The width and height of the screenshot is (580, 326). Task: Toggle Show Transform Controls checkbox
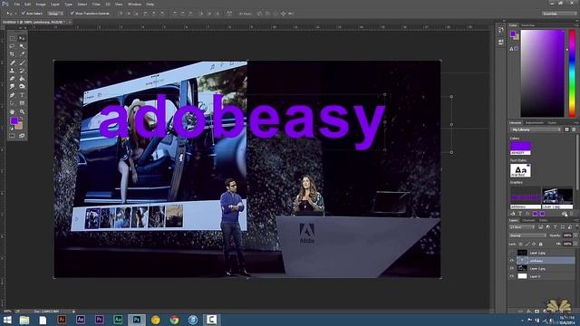click(x=72, y=14)
